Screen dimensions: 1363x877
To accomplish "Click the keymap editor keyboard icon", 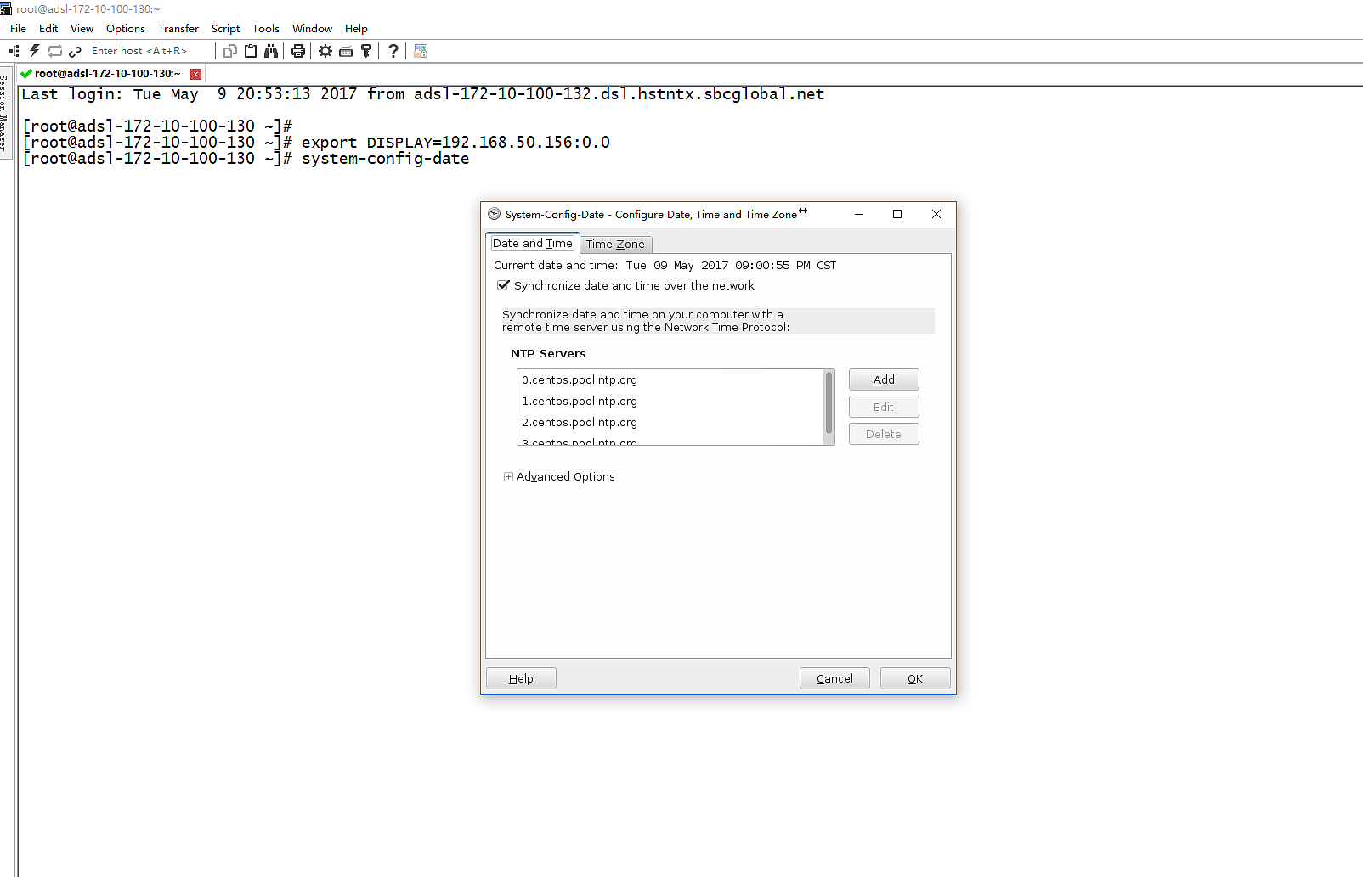I will tap(346, 51).
